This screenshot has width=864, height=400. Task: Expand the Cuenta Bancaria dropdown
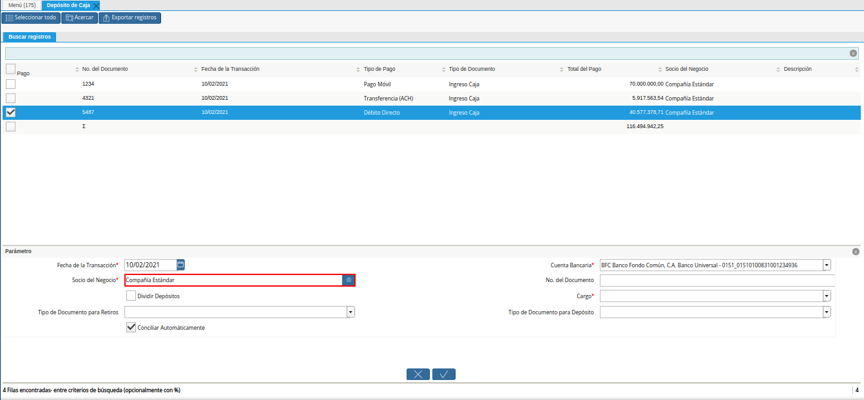click(x=827, y=265)
